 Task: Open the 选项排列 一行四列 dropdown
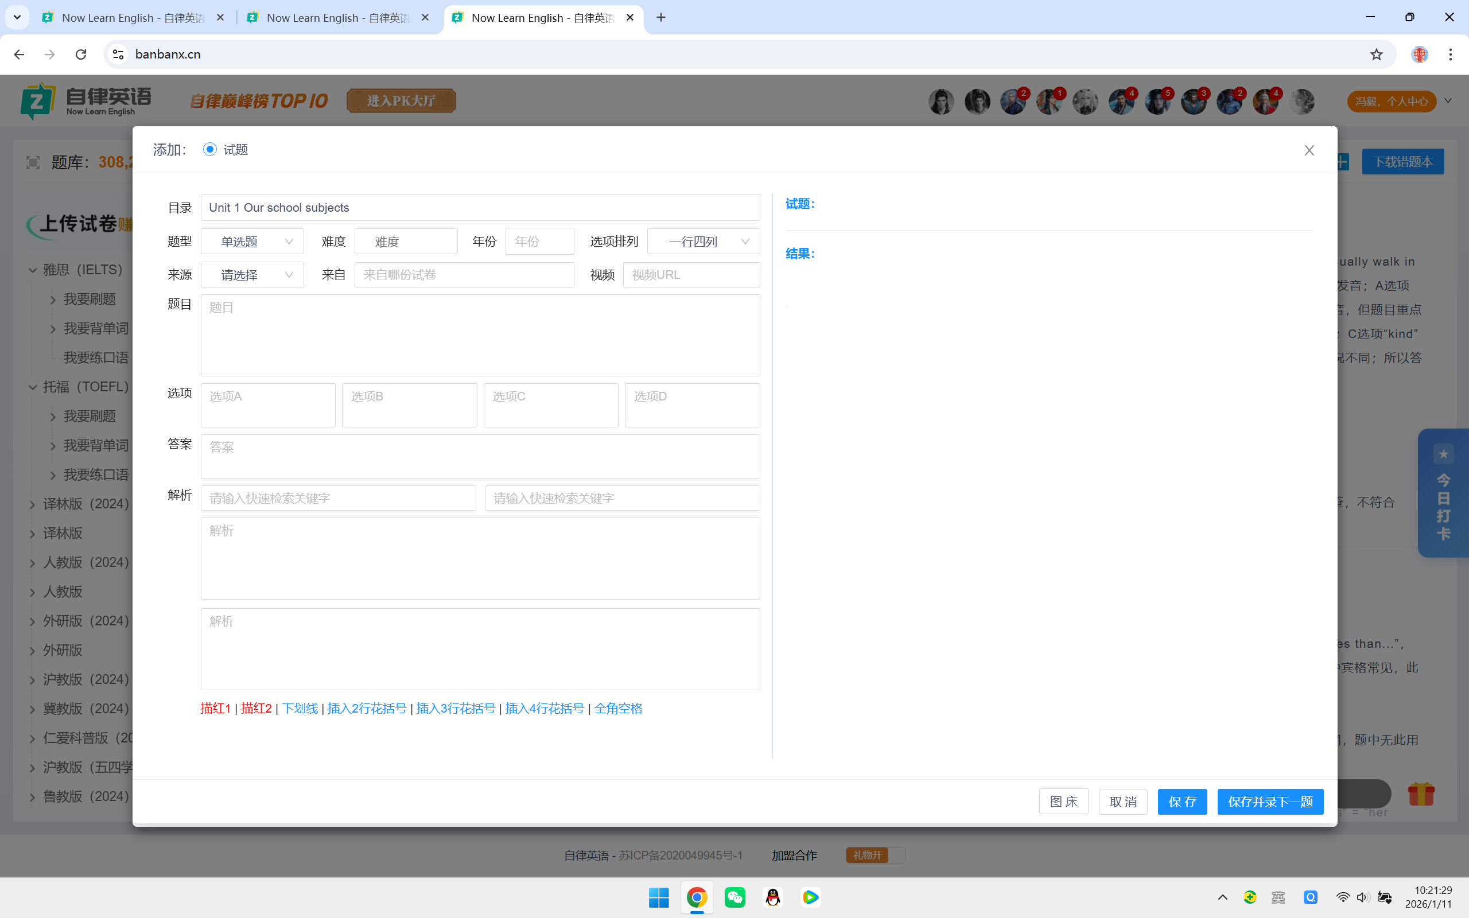click(x=703, y=242)
